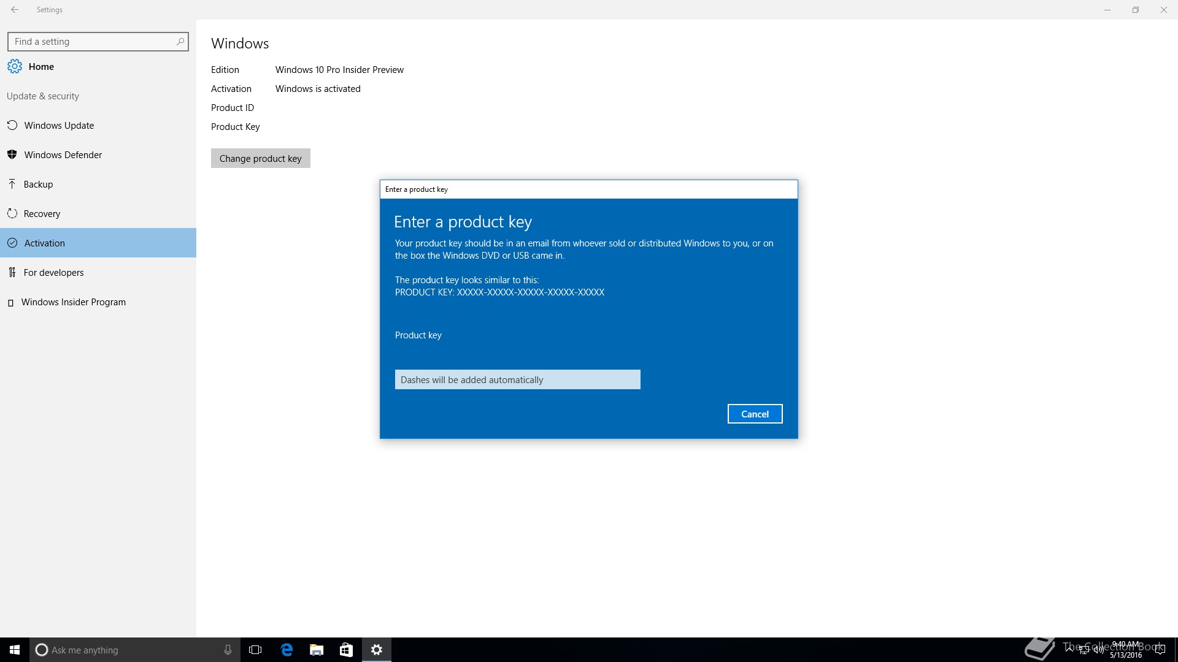1178x662 pixels.
Task: Click the Ask me anything search box
Action: pos(134,650)
